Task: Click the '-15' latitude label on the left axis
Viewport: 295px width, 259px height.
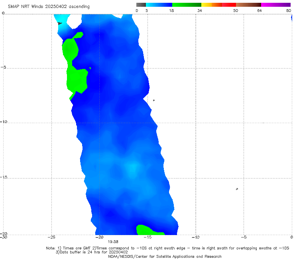Action: point(4,177)
